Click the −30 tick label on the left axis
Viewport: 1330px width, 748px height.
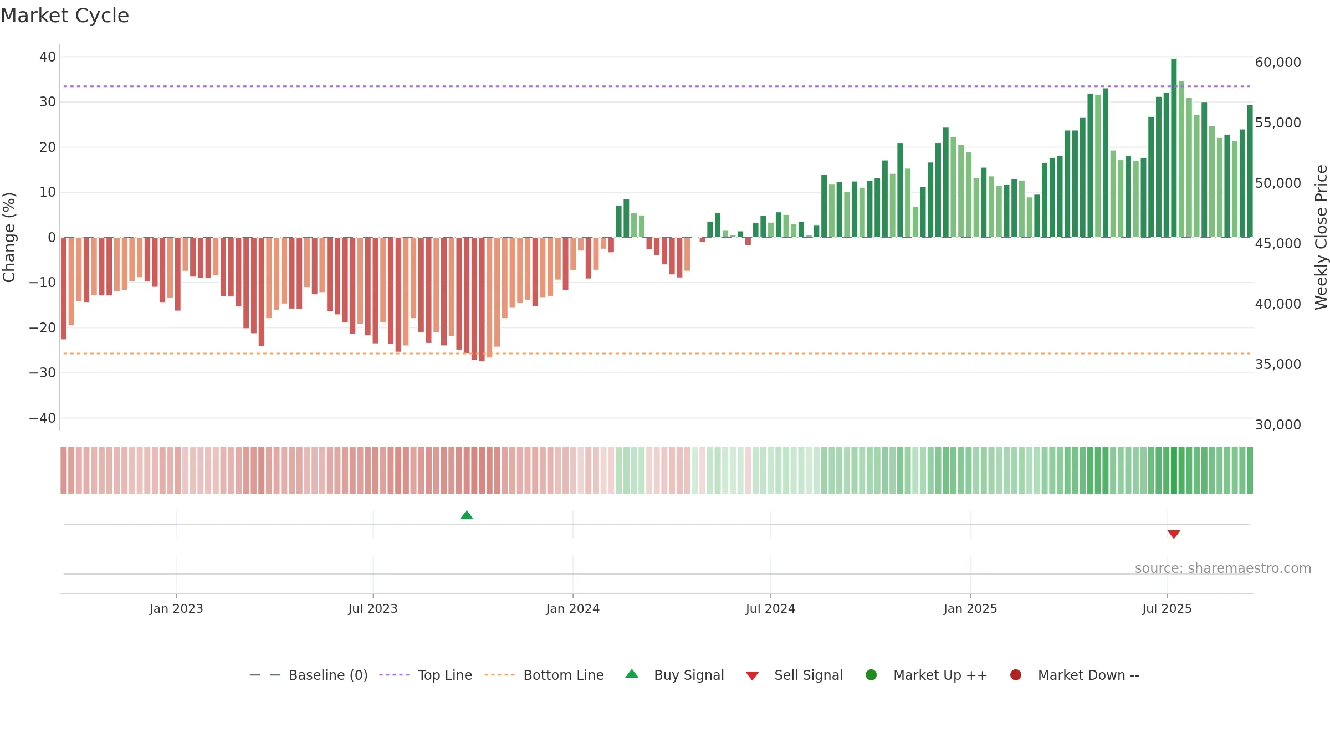(x=43, y=373)
